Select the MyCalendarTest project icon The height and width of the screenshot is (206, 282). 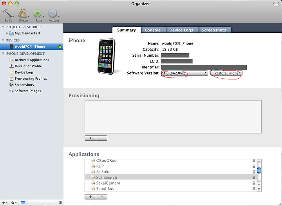tap(11, 33)
